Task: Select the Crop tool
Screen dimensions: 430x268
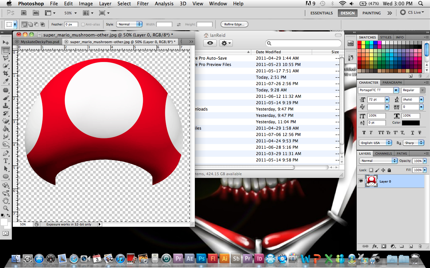Action: (x=6, y=73)
